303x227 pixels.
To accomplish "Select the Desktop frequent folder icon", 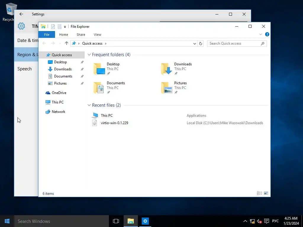I will click(x=99, y=69).
